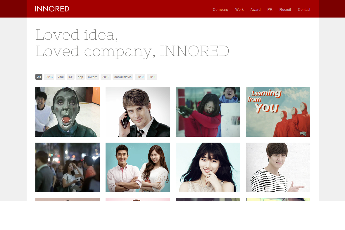Image resolution: width=345 pixels, height=230 pixels.
Task: Open the girl in red jacket thumbnail
Action: click(x=208, y=112)
